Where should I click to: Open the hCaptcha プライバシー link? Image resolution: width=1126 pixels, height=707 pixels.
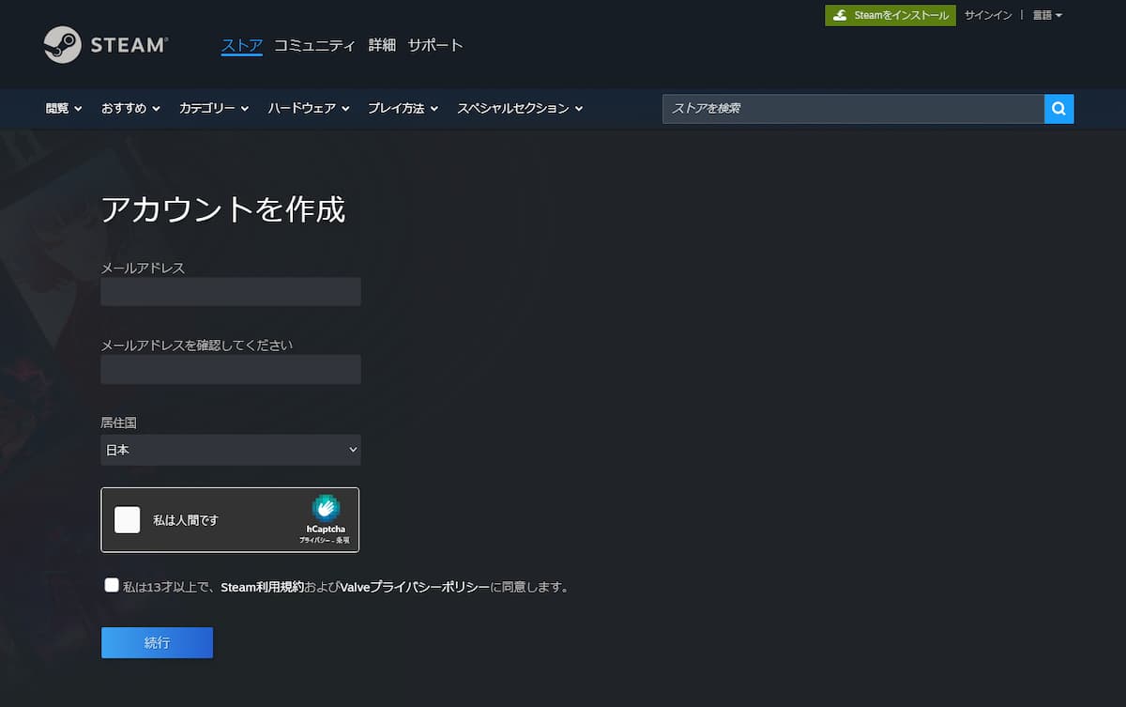point(314,541)
